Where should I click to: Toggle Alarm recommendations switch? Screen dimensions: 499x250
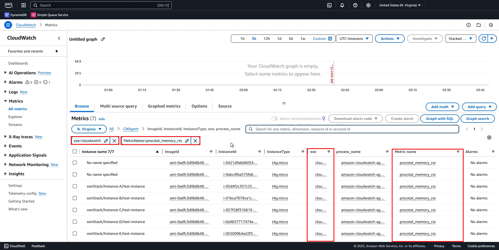pos(274,119)
